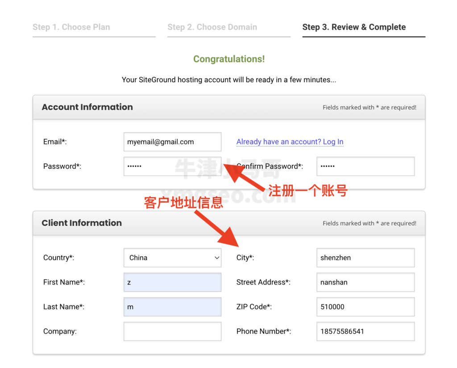Click required-fields note in Client Information
Screen dimensions: 457x368
tap(369, 223)
